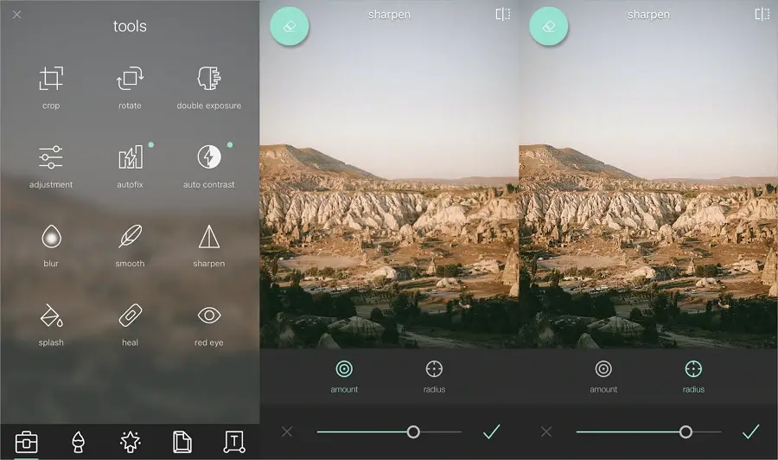Apply autofix to the photo
Viewport: 778px width, 460px height.
tap(130, 166)
